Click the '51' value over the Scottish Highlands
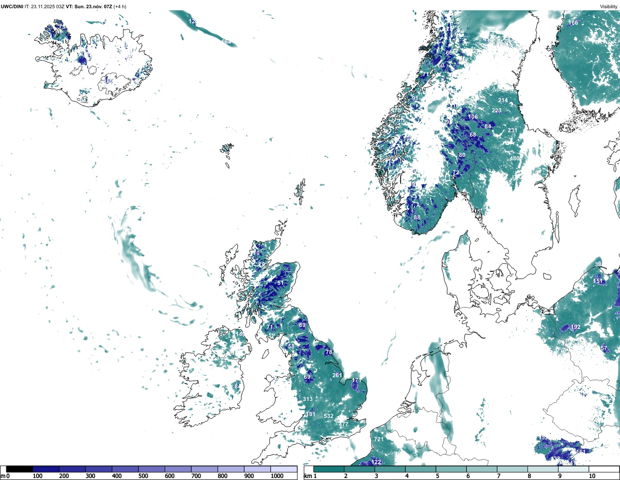Image resolution: width=620 pixels, height=480 pixels. pyautogui.click(x=280, y=283)
